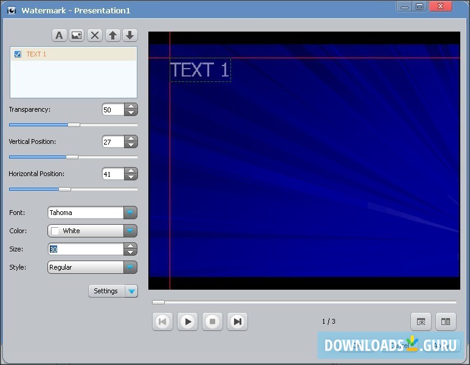This screenshot has height=365, width=470.
Task: Increase the Transparency value with the up arrow
Action: point(131,106)
